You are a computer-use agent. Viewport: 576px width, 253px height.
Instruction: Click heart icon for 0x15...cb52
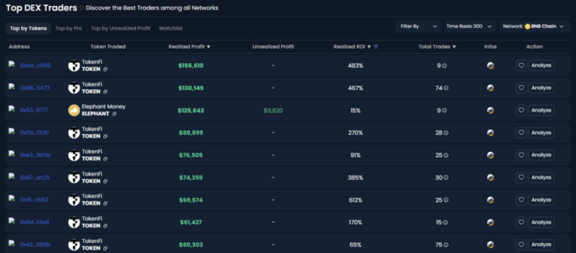(521, 199)
